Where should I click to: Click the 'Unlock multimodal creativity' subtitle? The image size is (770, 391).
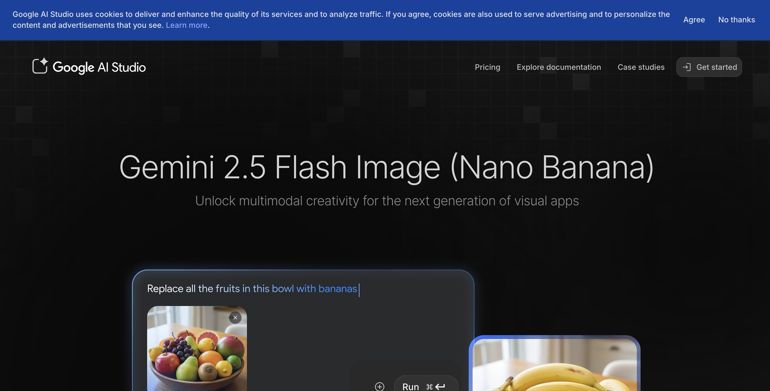coord(387,201)
